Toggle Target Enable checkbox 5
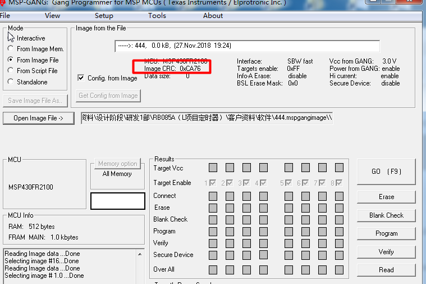426x284 pixels. (x=288, y=183)
